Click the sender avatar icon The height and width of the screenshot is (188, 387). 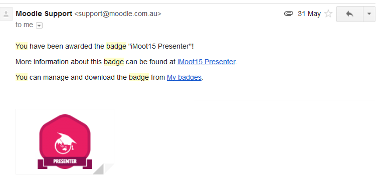(6, 14)
